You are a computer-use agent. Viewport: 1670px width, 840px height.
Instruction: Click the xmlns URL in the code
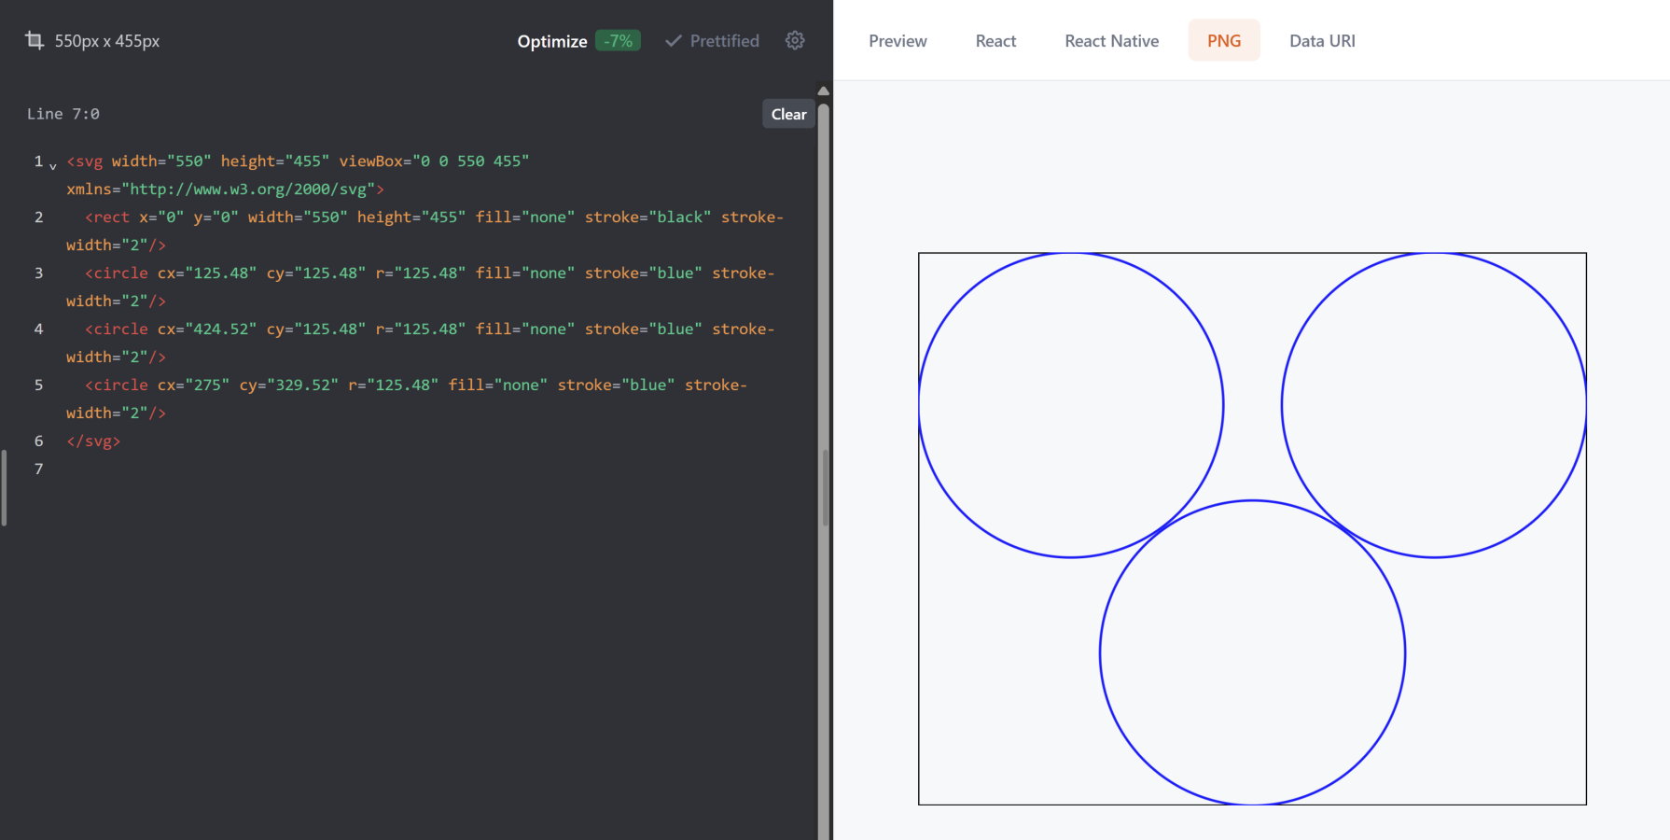(x=248, y=189)
